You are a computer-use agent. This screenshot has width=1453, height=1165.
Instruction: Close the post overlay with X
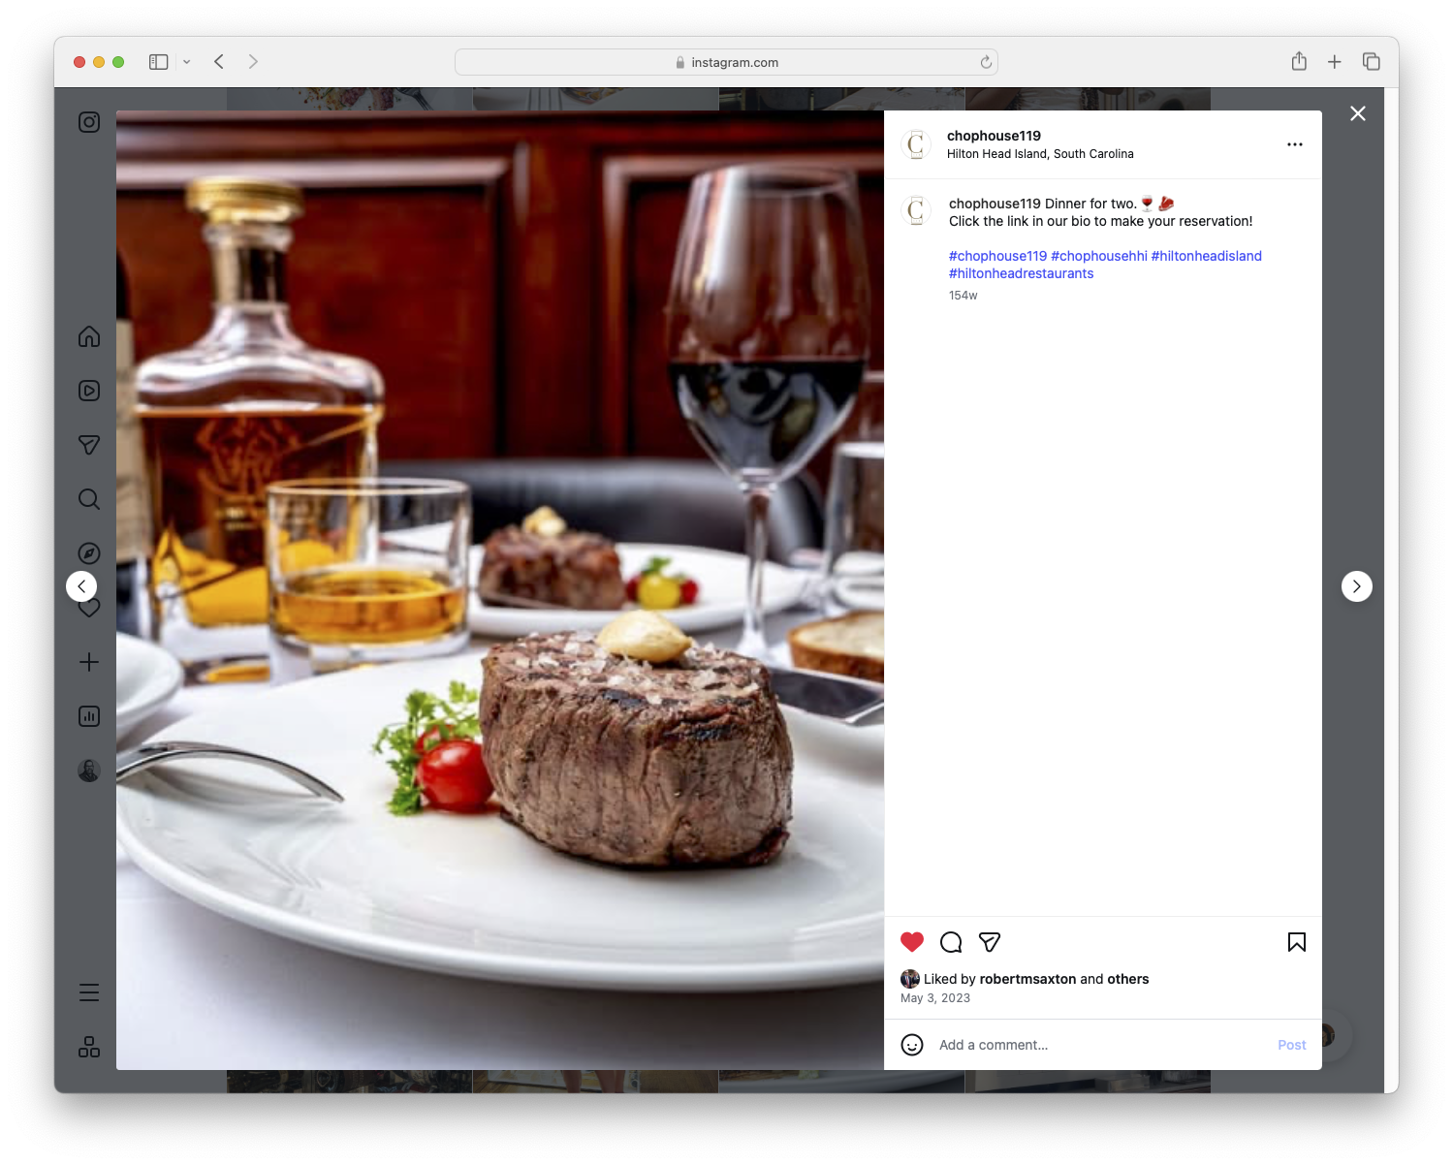(1358, 113)
